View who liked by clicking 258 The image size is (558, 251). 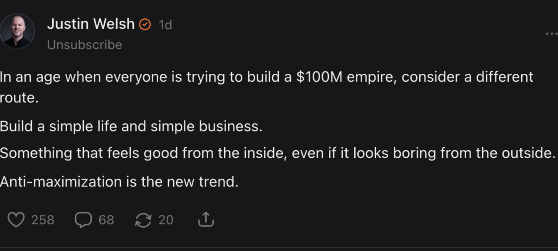[x=43, y=220]
